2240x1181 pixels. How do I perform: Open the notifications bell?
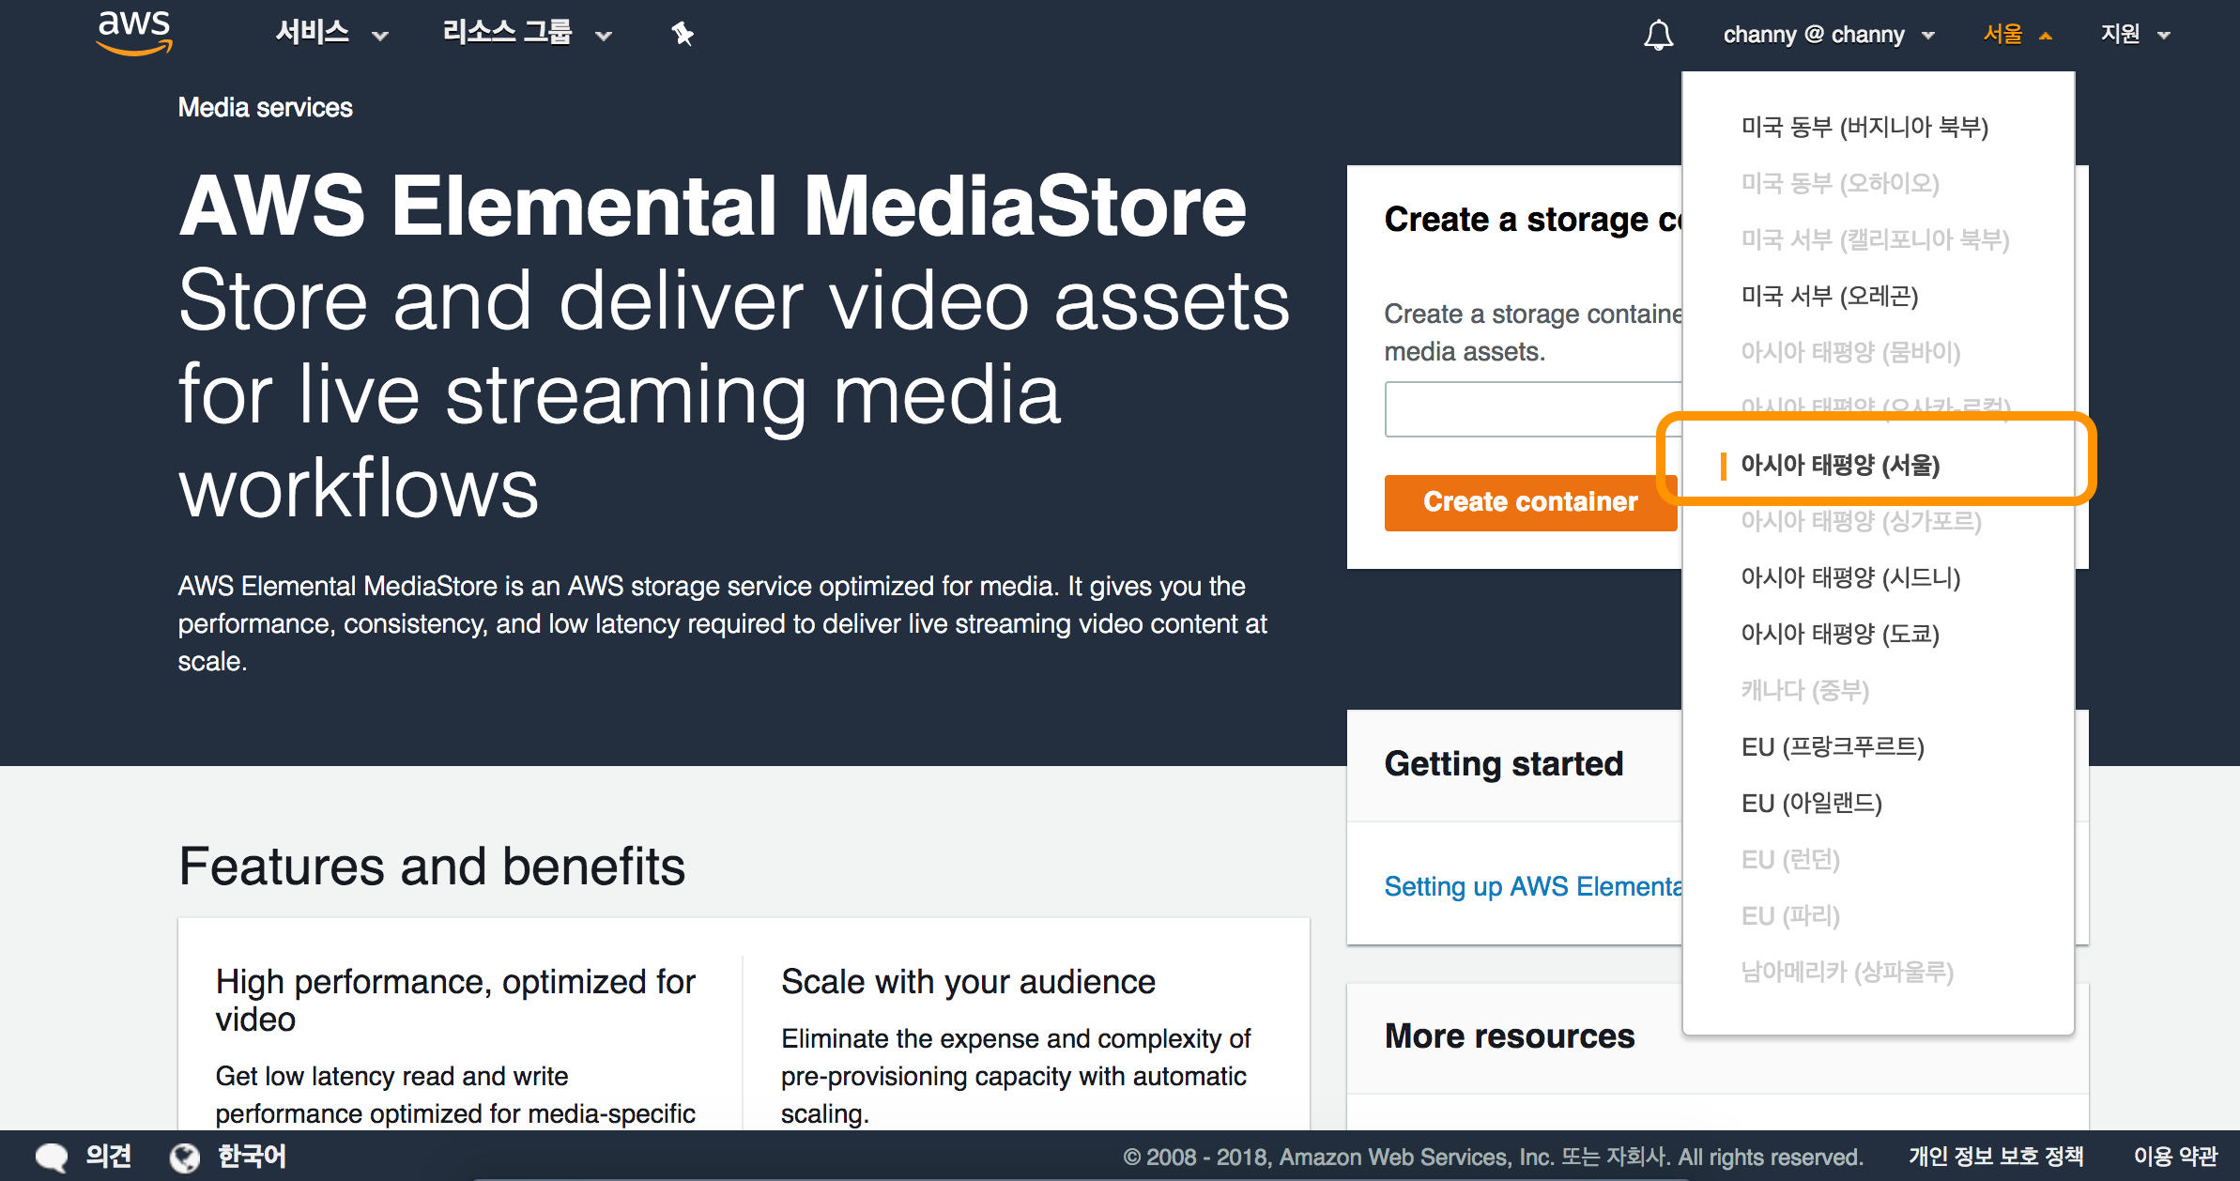coord(1658,35)
